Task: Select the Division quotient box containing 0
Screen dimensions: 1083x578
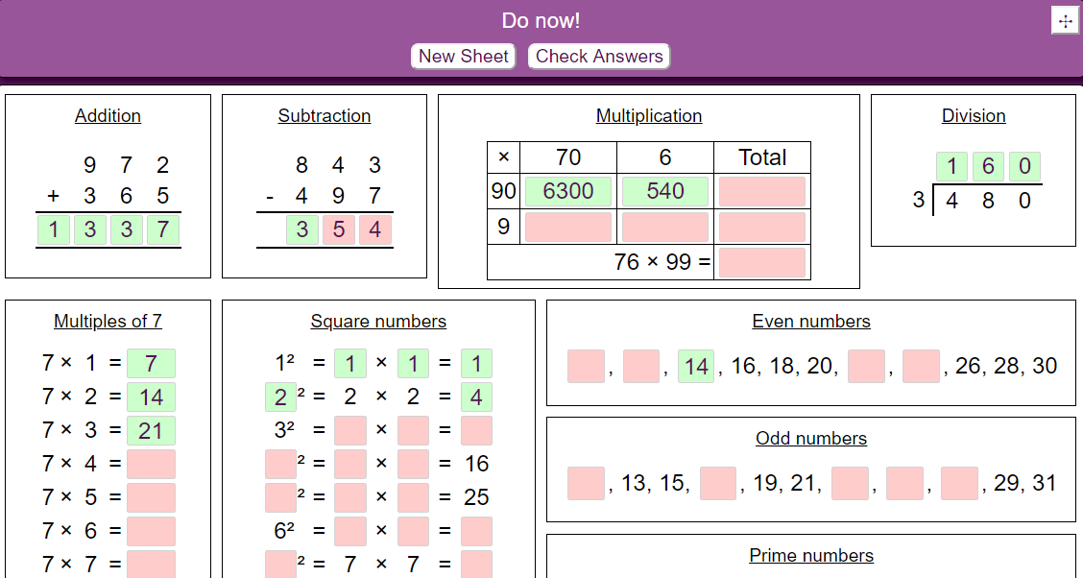Action: pos(1025,166)
